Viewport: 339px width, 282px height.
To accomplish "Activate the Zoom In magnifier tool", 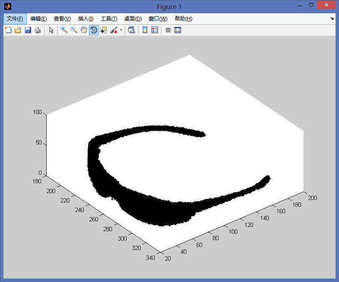I will (64, 30).
